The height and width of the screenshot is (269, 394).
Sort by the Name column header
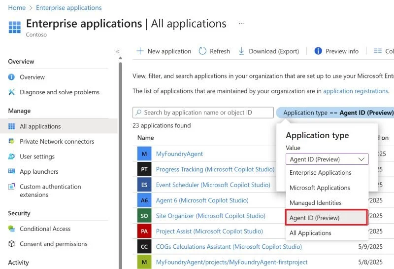(x=145, y=138)
